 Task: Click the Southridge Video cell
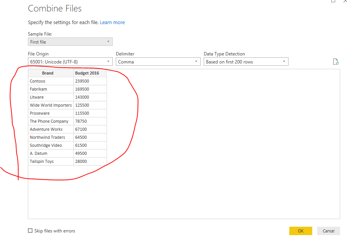point(51,145)
